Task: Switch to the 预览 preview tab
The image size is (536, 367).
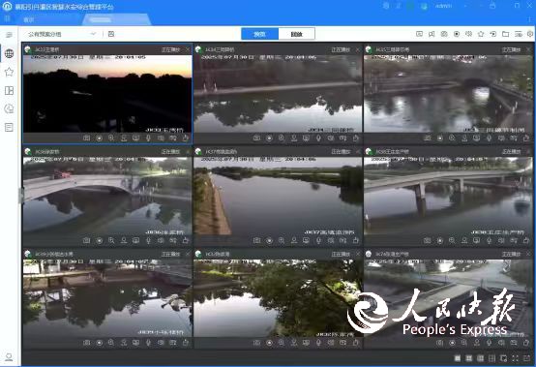Action: pos(260,34)
